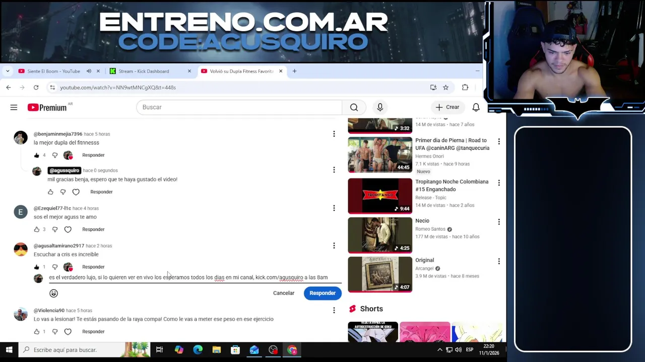645x362 pixels.
Task: Open a new browser tab
Action: (294, 71)
